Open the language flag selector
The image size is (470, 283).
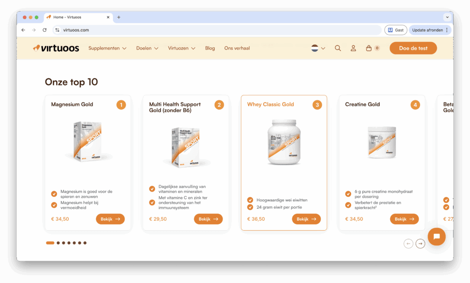tap(318, 48)
